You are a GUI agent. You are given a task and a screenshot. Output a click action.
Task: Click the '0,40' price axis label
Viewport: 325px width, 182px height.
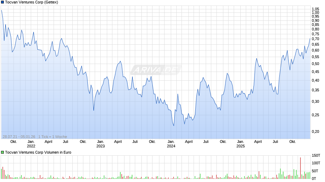pos(315,81)
